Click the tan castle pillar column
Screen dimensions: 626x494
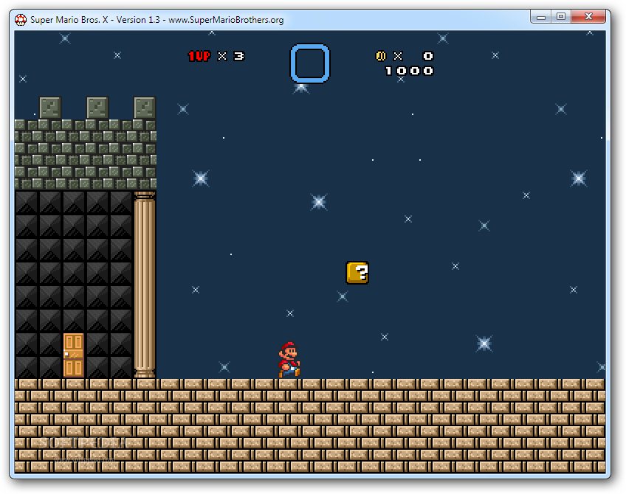(x=145, y=285)
